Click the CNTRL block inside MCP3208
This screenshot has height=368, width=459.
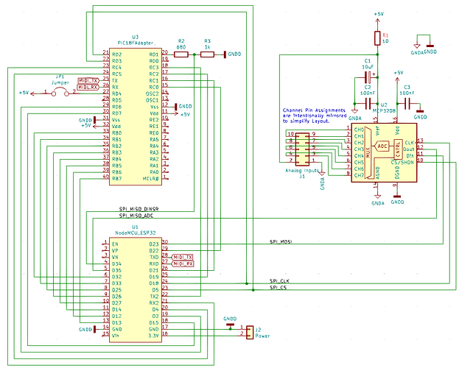point(398,149)
